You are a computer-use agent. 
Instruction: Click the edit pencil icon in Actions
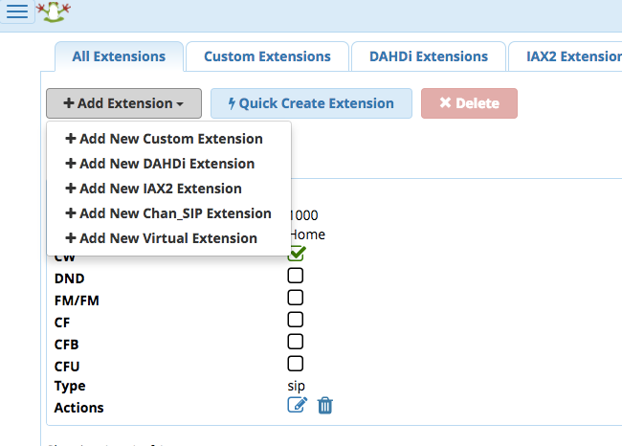[297, 406]
